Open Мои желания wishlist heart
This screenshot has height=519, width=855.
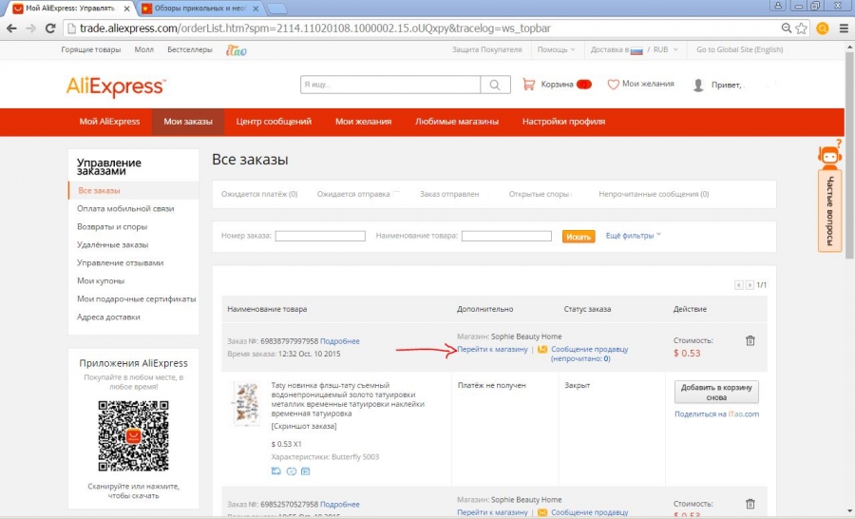point(640,84)
